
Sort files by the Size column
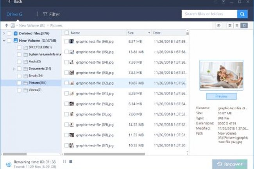[x=131, y=33]
